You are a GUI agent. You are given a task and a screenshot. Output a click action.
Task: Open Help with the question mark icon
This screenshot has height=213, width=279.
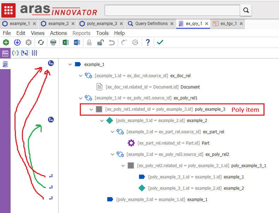coord(148,42)
